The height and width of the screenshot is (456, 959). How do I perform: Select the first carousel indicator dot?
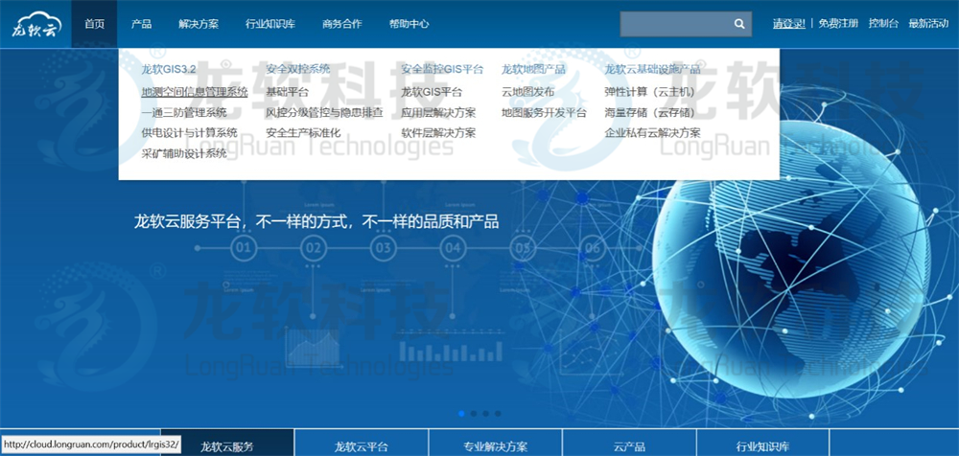click(x=462, y=414)
